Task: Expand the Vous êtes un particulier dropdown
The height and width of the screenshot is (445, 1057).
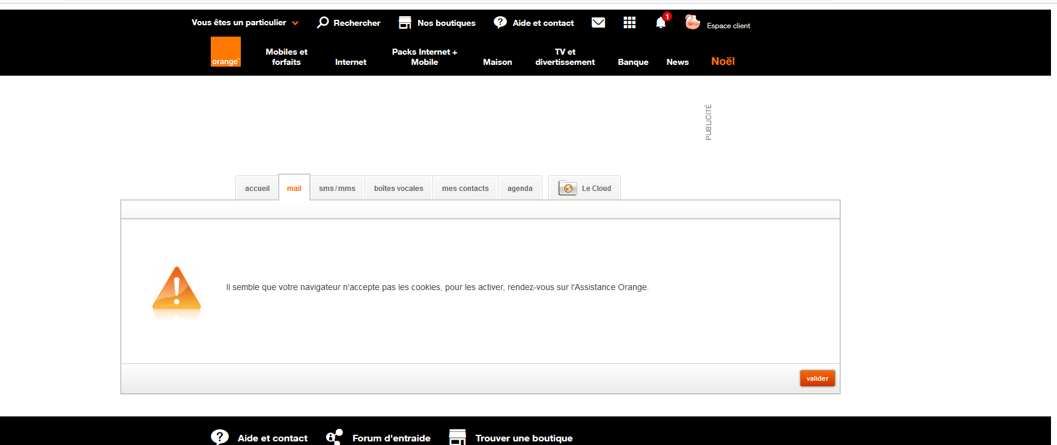Action: (x=245, y=22)
